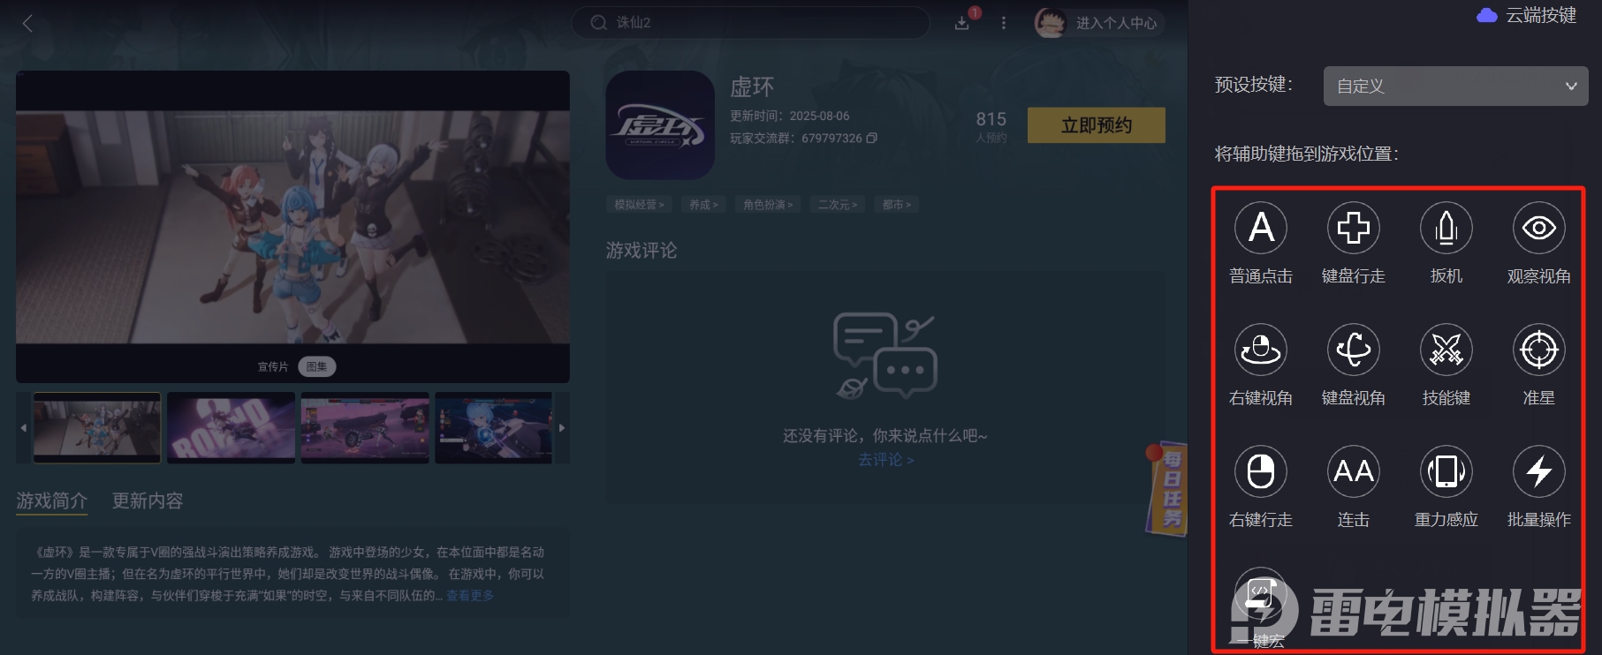
Task: Open 云端按键 cloud keys
Action: (1527, 15)
